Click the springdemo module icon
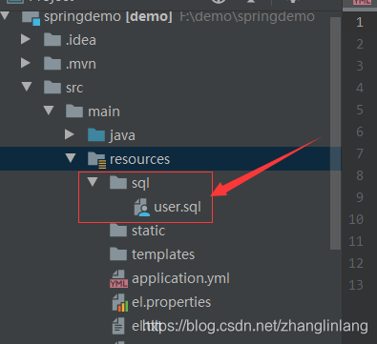The image size is (377, 344). point(31,17)
